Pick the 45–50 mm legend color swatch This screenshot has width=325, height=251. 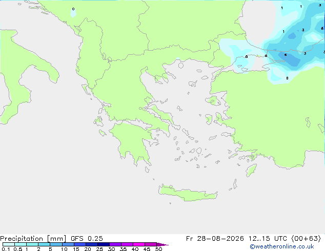pyautogui.click(x=151, y=244)
